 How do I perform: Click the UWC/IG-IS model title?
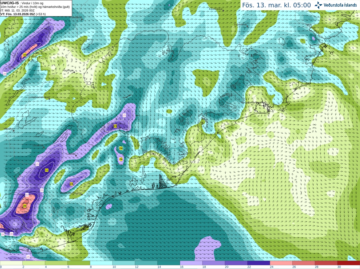(10, 3)
